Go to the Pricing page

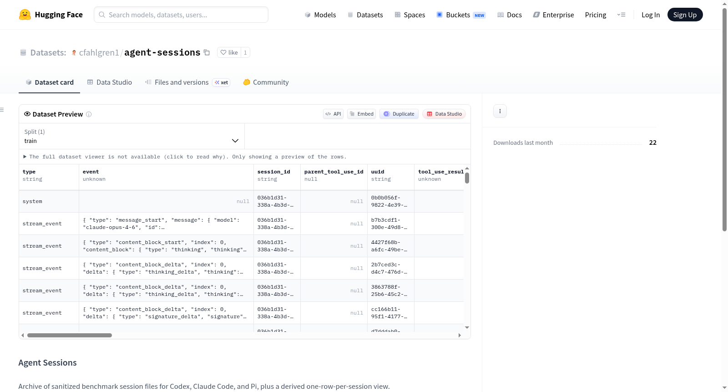596,15
